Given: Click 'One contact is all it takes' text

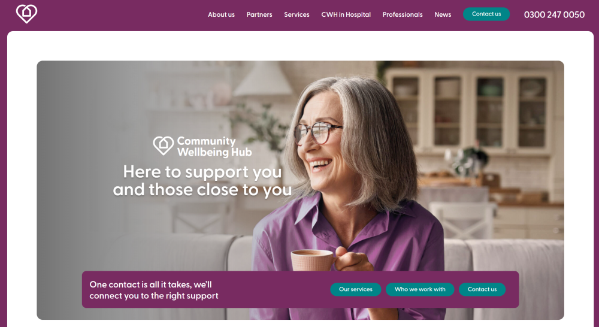Looking at the screenshot, I should (153, 290).
